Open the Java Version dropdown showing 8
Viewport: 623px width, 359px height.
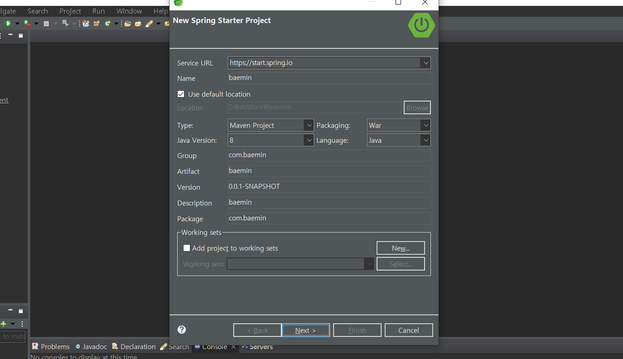click(309, 140)
